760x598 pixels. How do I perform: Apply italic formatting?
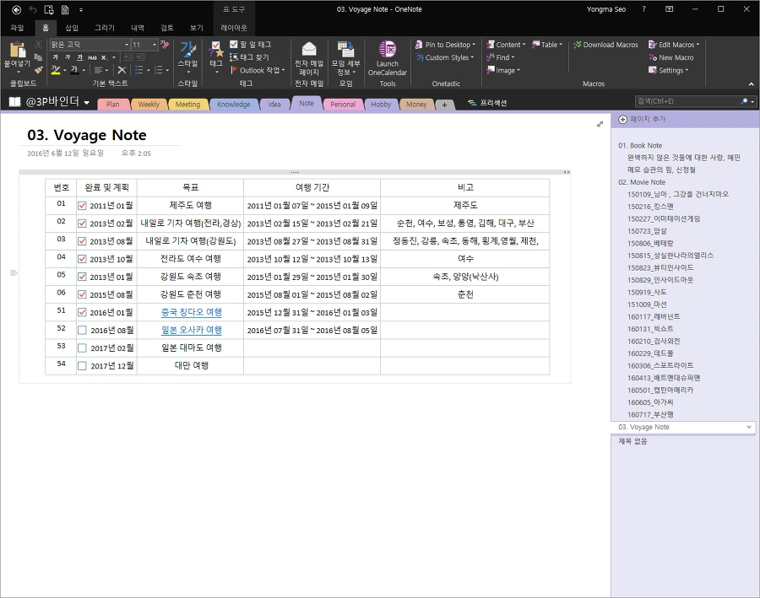(68, 57)
